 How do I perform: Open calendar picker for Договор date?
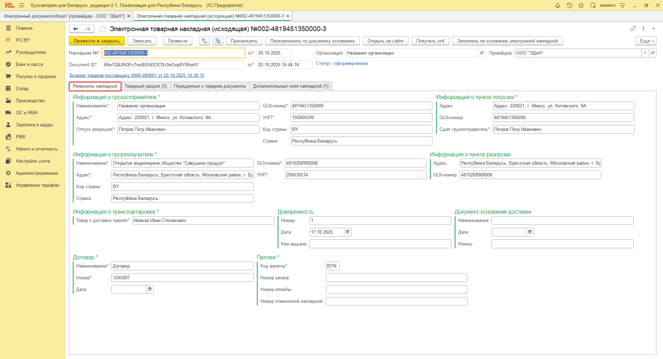pyautogui.click(x=151, y=289)
